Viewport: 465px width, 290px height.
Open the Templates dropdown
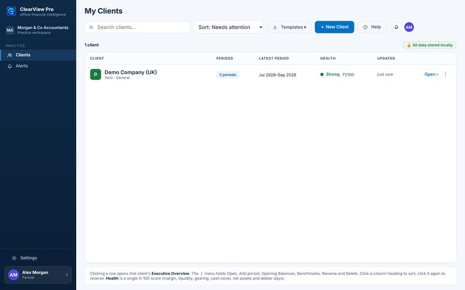pos(289,27)
